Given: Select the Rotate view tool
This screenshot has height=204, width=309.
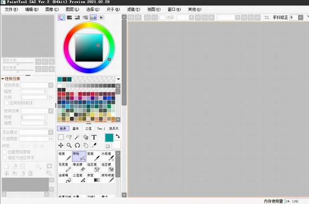Looking at the screenshot, I should click(77, 145).
